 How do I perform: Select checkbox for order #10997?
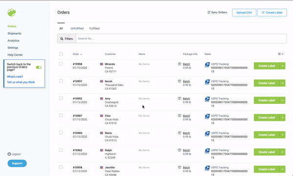61,81
